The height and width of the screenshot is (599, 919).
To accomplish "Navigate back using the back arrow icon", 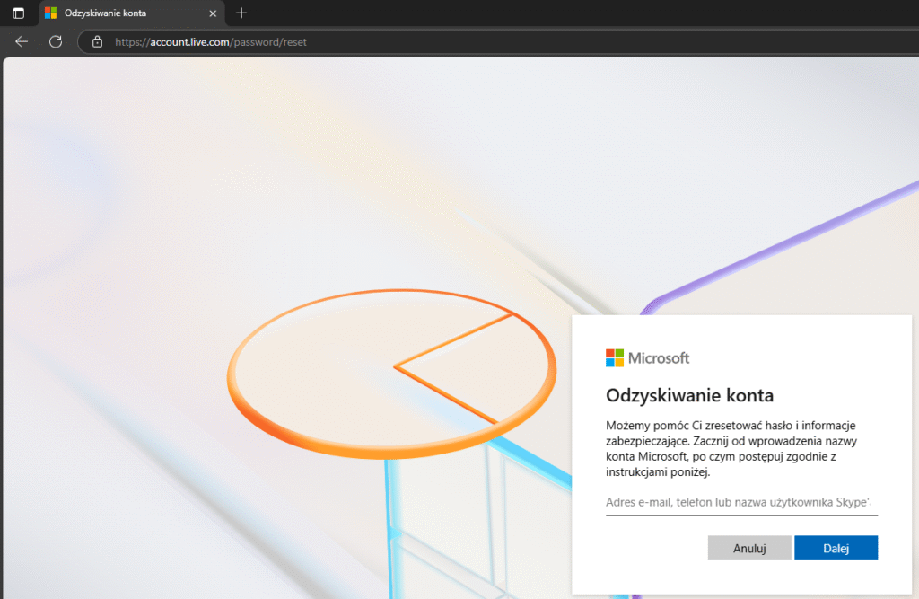I will pyautogui.click(x=21, y=41).
